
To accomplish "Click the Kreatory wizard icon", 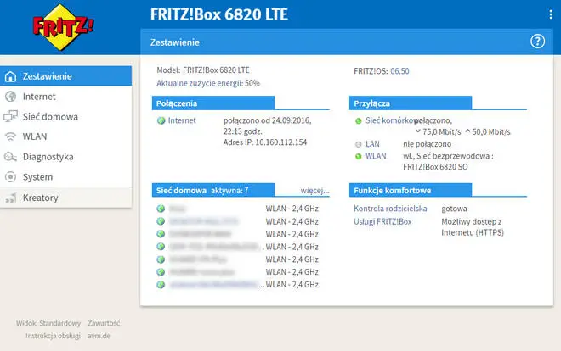I will (x=11, y=198).
